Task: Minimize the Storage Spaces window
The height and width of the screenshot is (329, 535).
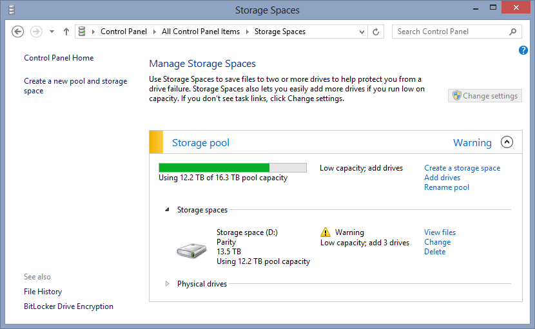Action: click(476, 8)
